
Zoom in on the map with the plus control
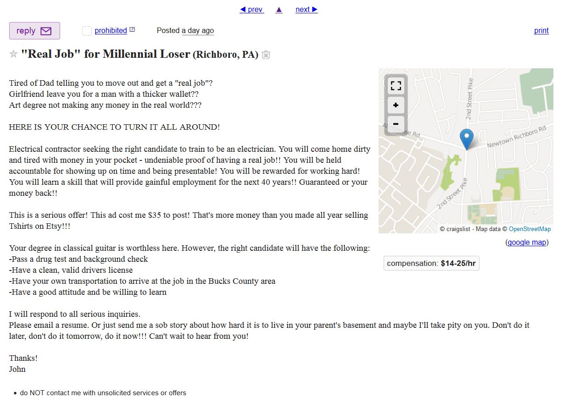tap(396, 105)
